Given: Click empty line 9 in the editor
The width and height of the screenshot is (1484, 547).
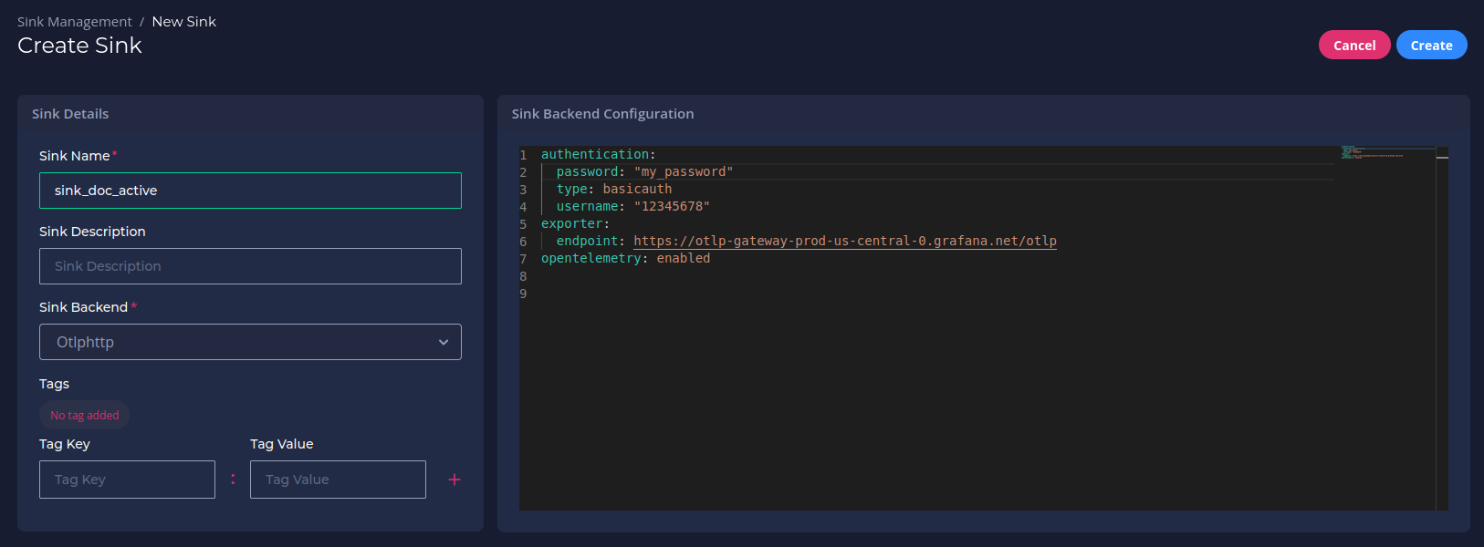Looking at the screenshot, I should point(931,294).
